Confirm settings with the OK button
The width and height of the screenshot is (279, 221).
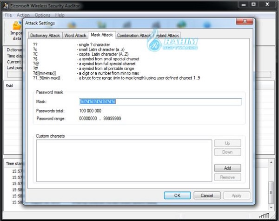pyautogui.click(x=177, y=196)
